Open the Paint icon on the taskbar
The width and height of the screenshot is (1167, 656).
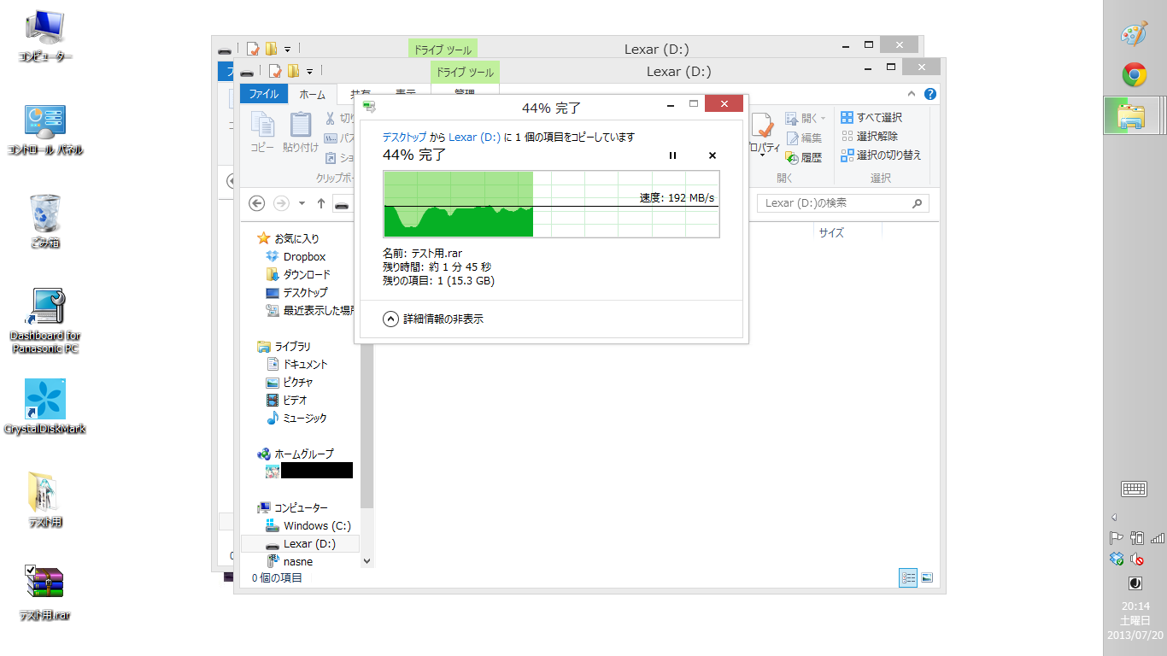(x=1135, y=34)
